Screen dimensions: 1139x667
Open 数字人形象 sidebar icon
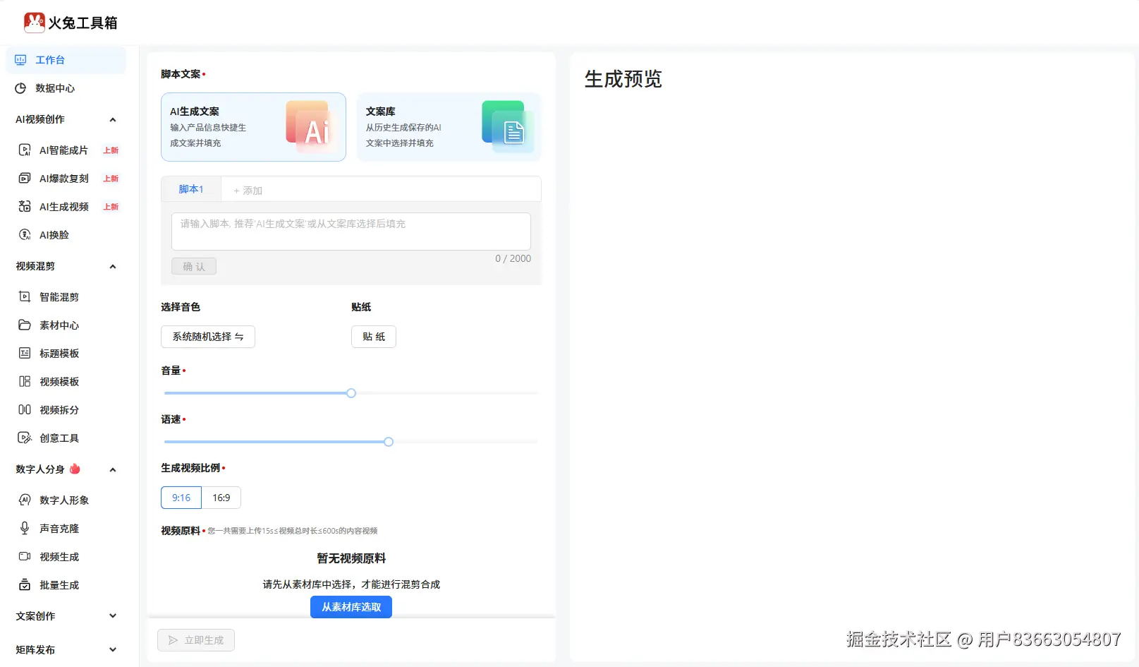point(25,500)
